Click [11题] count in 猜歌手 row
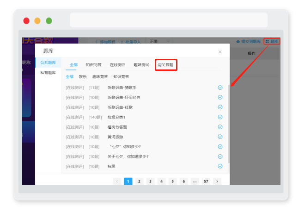Image resolution: width=305 pixels, height=213 pixels. pos(94,88)
